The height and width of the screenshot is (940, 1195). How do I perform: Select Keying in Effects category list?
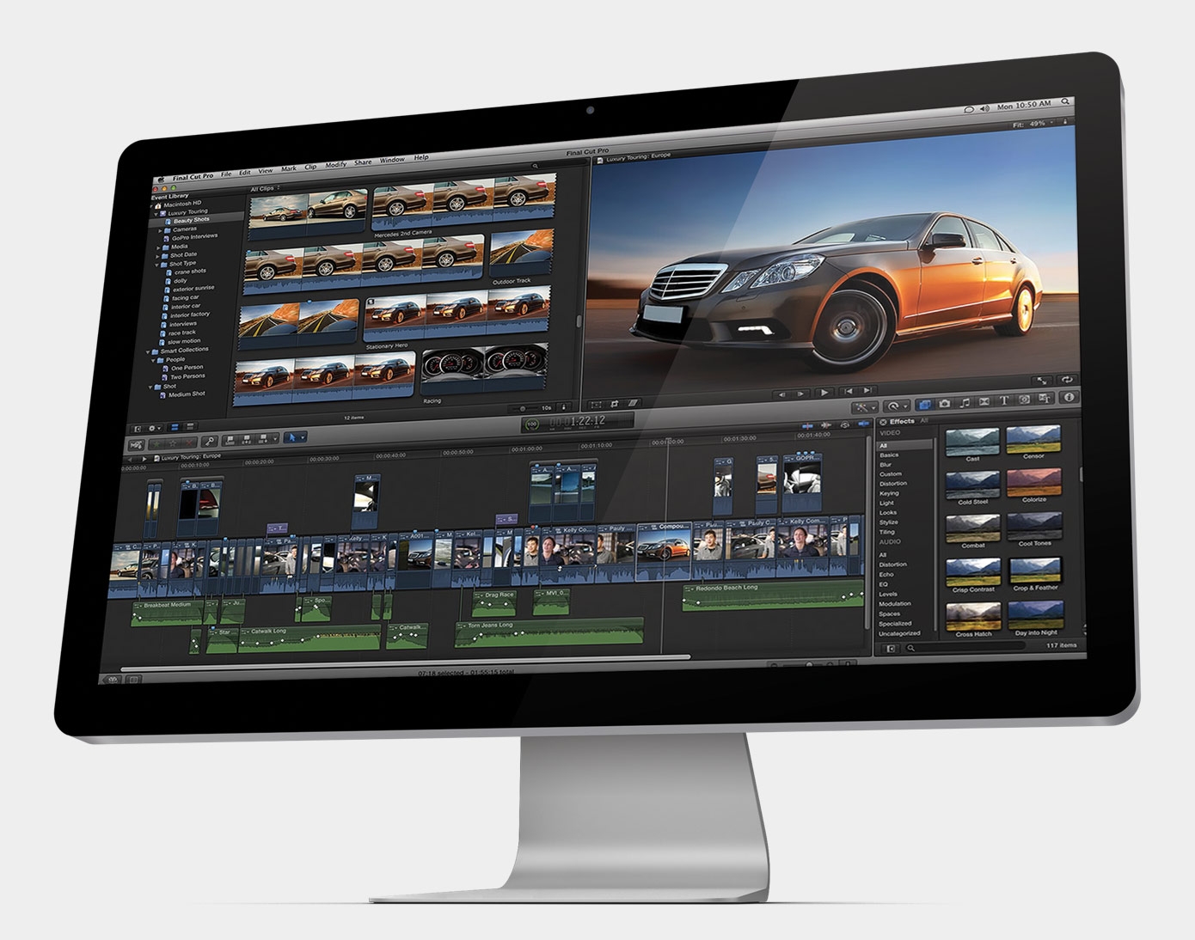[889, 493]
